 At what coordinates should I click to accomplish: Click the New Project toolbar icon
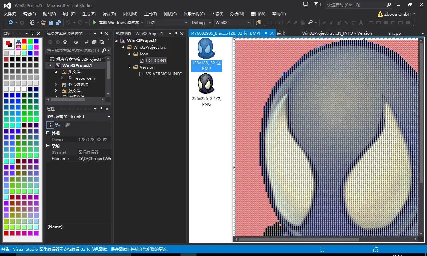click(32, 22)
